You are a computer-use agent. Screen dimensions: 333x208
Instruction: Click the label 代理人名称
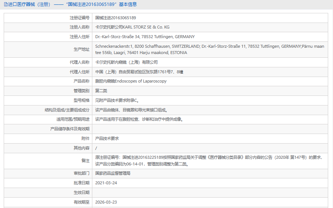80,62
